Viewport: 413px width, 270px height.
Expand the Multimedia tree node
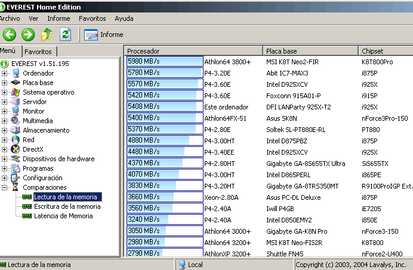(4, 121)
